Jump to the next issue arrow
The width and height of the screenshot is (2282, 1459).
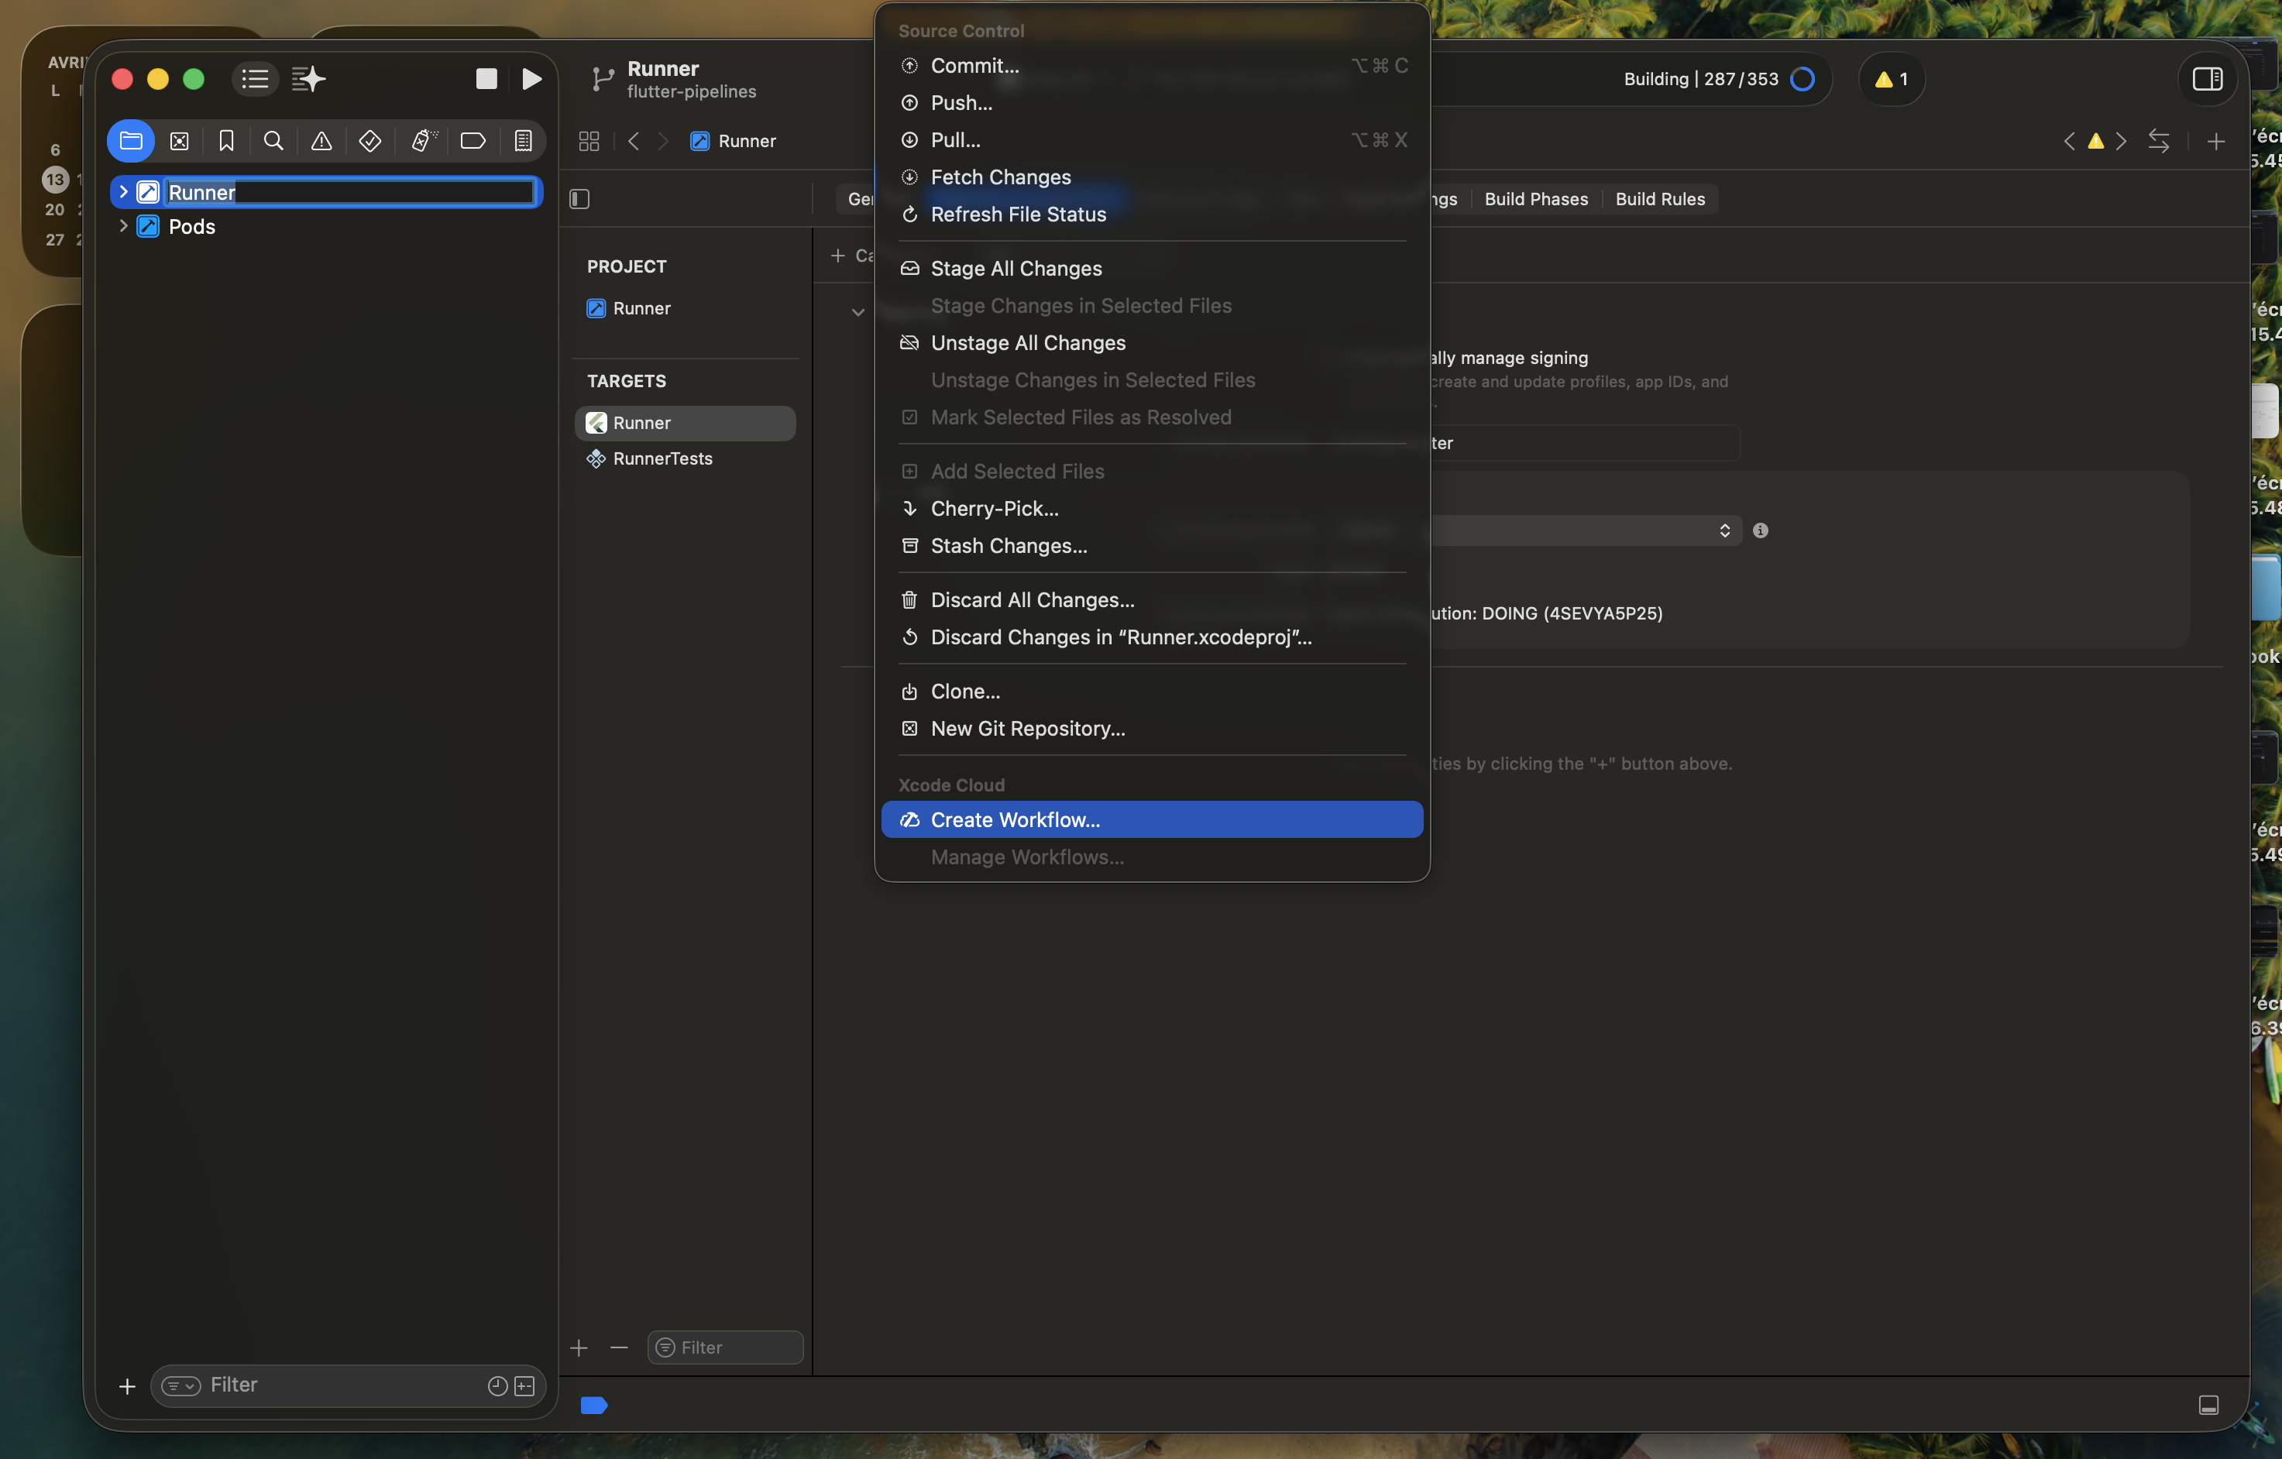click(2121, 141)
